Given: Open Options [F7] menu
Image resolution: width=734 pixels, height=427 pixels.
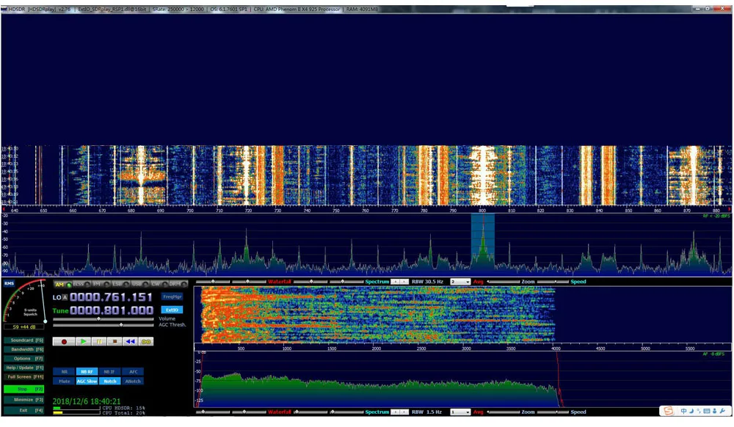Looking at the screenshot, I should [24, 359].
